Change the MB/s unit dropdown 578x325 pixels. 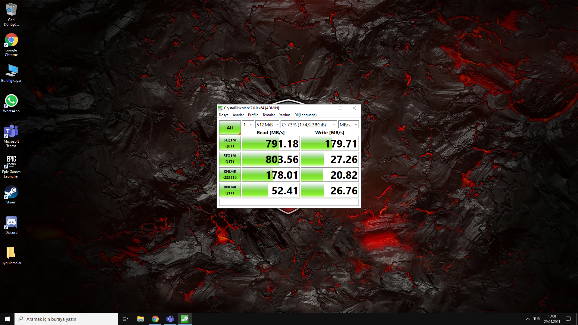(x=348, y=125)
